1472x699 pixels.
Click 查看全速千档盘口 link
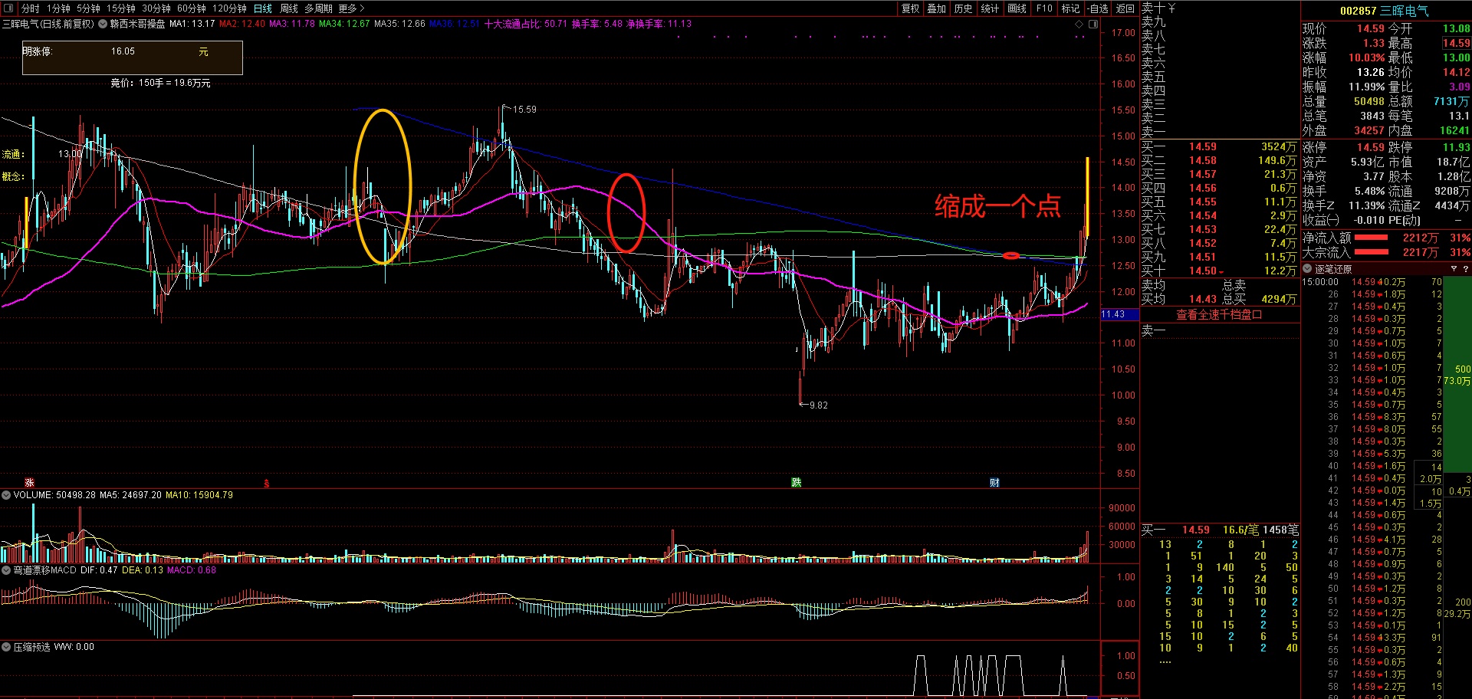point(1219,315)
